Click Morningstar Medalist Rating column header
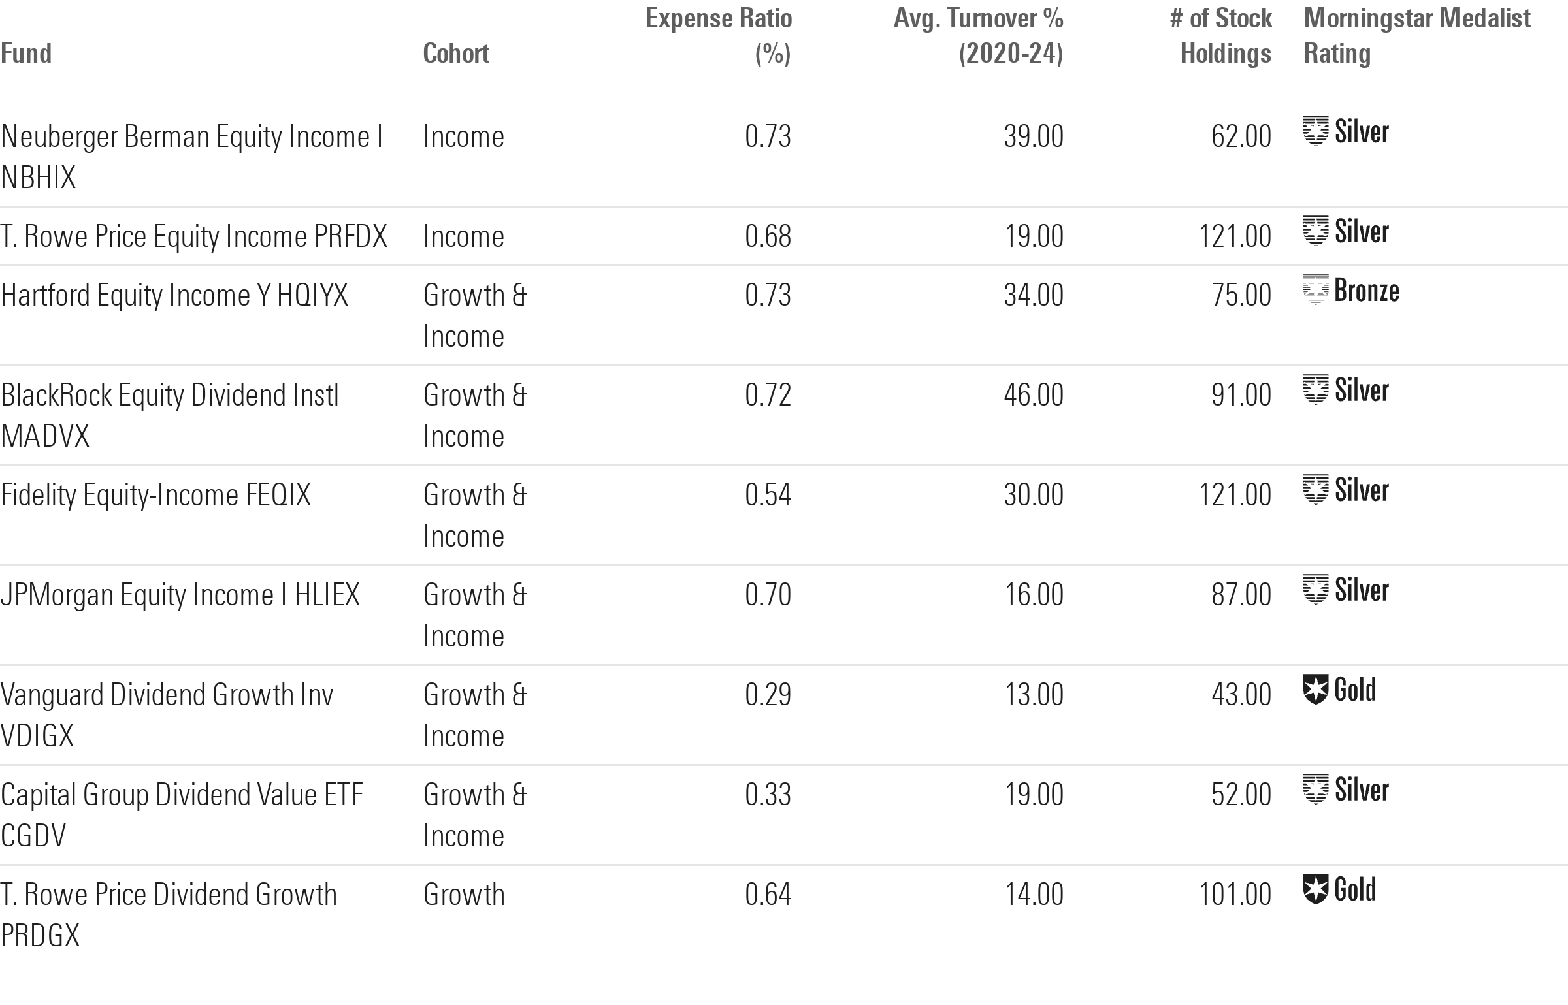 (x=1416, y=36)
